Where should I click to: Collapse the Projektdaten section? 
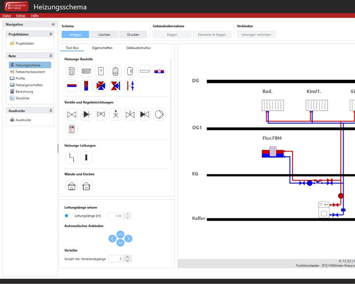click(51, 34)
